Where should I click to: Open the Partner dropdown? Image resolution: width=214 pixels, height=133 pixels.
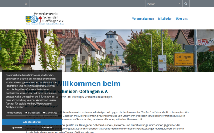coord(163,4)
